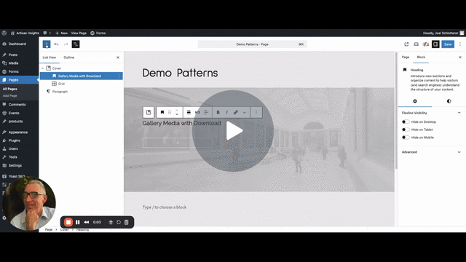
Task: Restart the recording with the circular arrow icon
Action: pos(118,222)
